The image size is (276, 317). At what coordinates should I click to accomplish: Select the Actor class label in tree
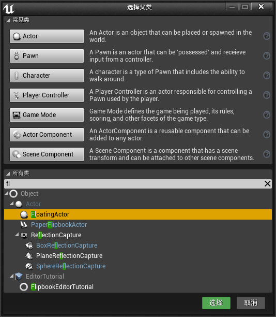coord(33,204)
